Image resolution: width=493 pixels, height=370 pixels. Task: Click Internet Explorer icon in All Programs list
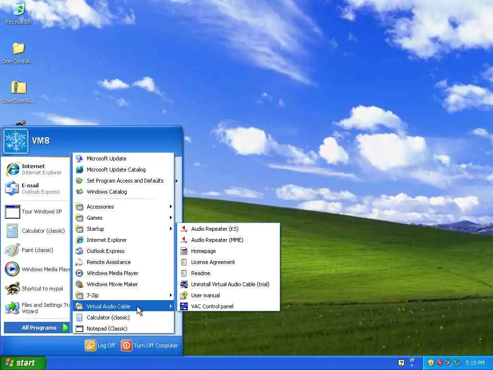click(x=79, y=240)
